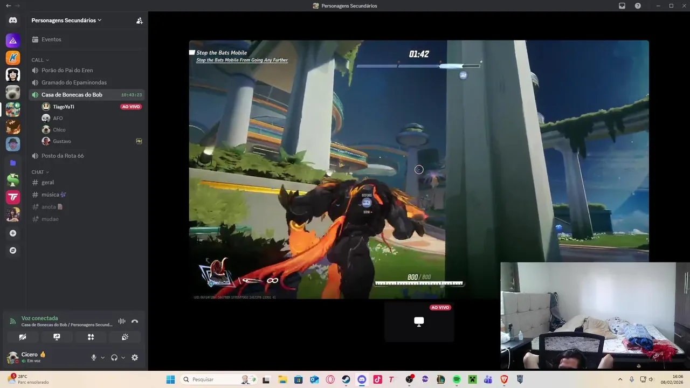Open Brave browser from the taskbar
This screenshot has height=388, width=690.
[x=504, y=379]
